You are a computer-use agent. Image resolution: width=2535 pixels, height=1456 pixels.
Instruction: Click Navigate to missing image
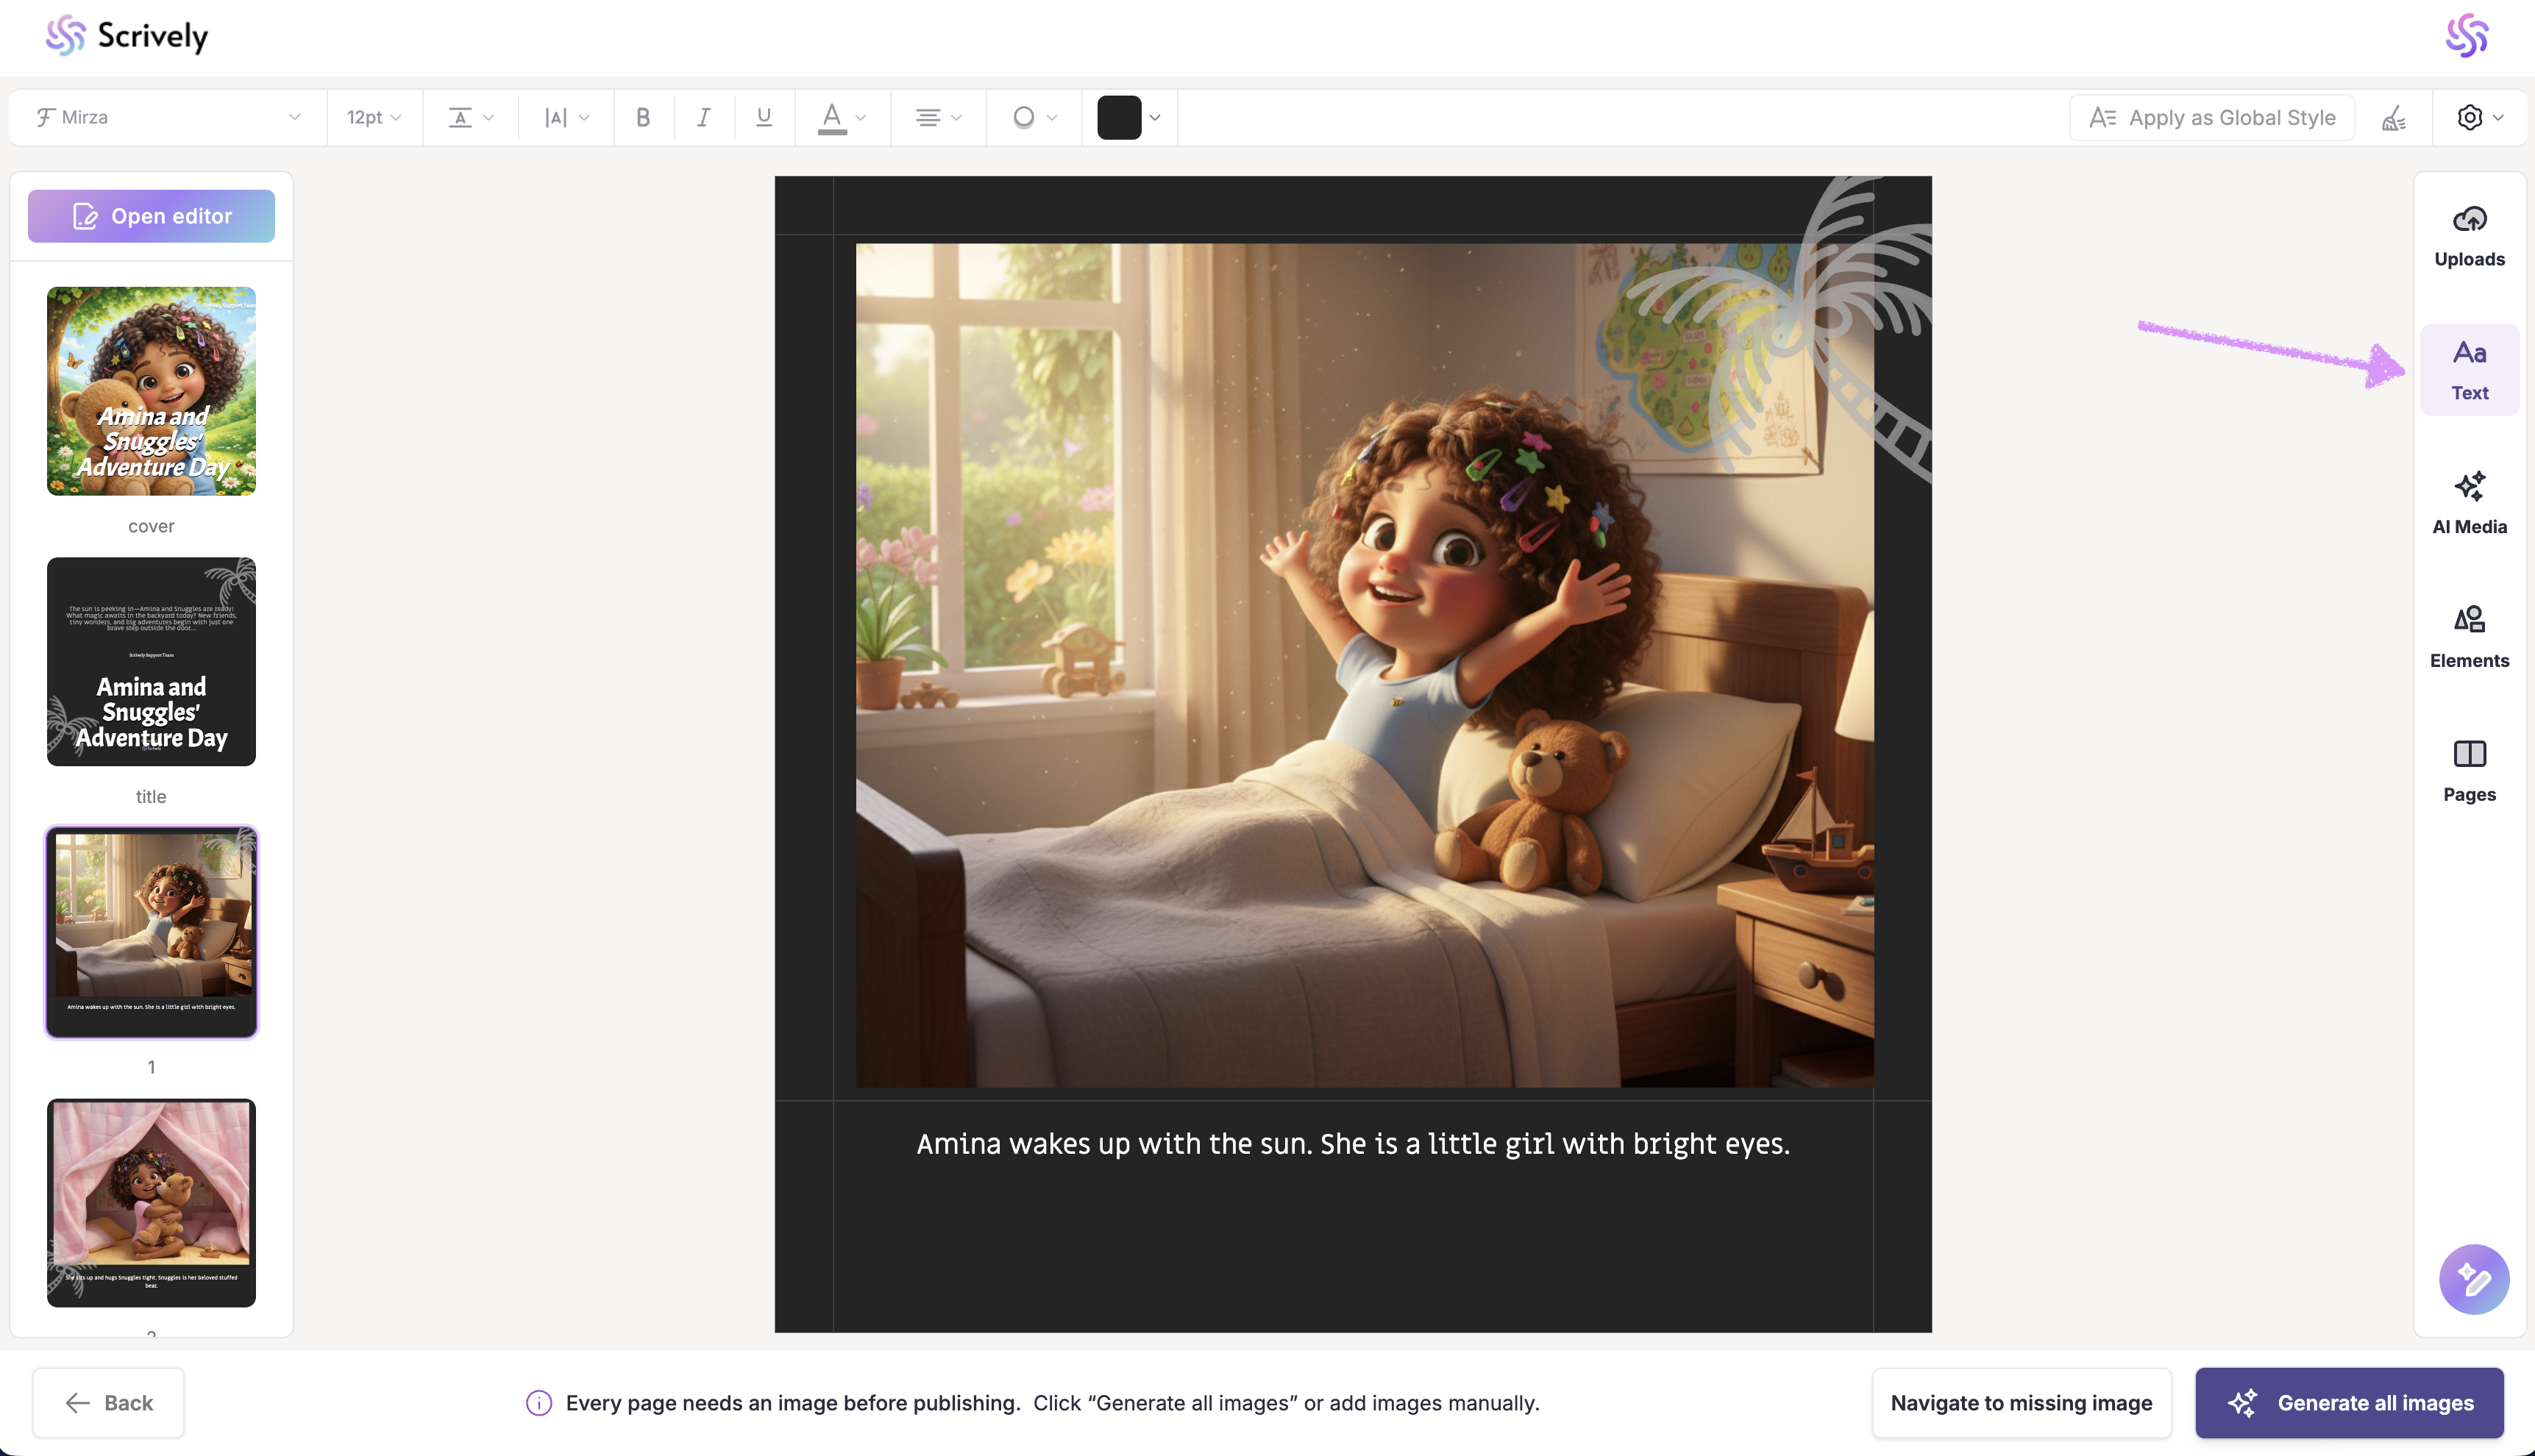point(2021,1402)
